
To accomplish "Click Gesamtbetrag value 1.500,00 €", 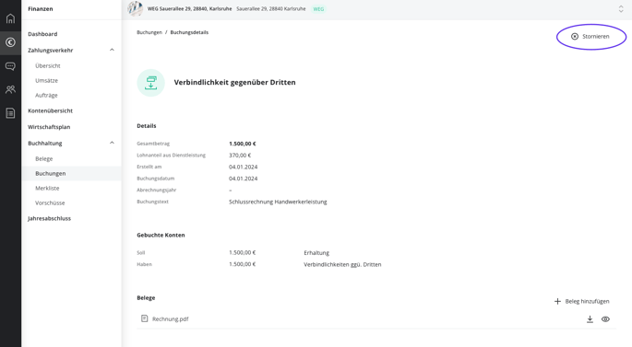I will pyautogui.click(x=243, y=144).
